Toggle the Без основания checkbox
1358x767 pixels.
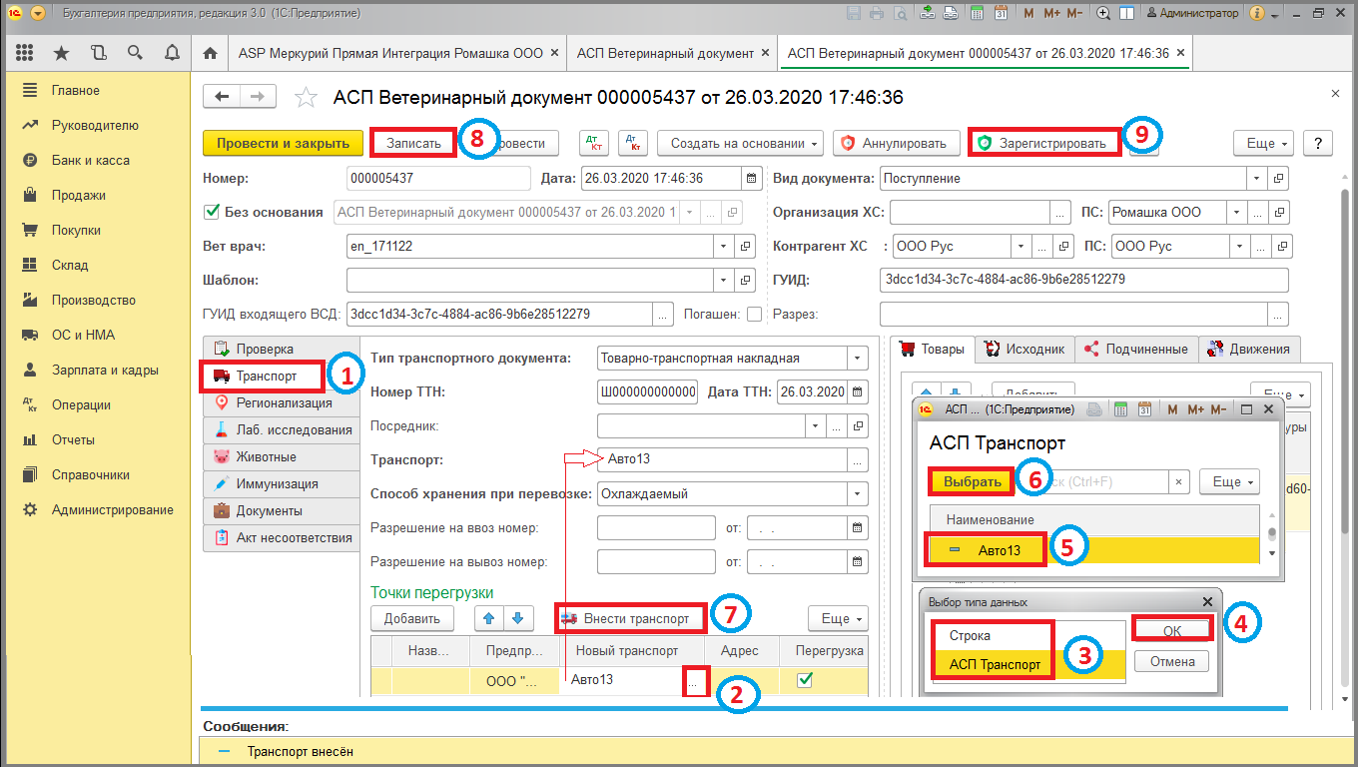point(211,212)
